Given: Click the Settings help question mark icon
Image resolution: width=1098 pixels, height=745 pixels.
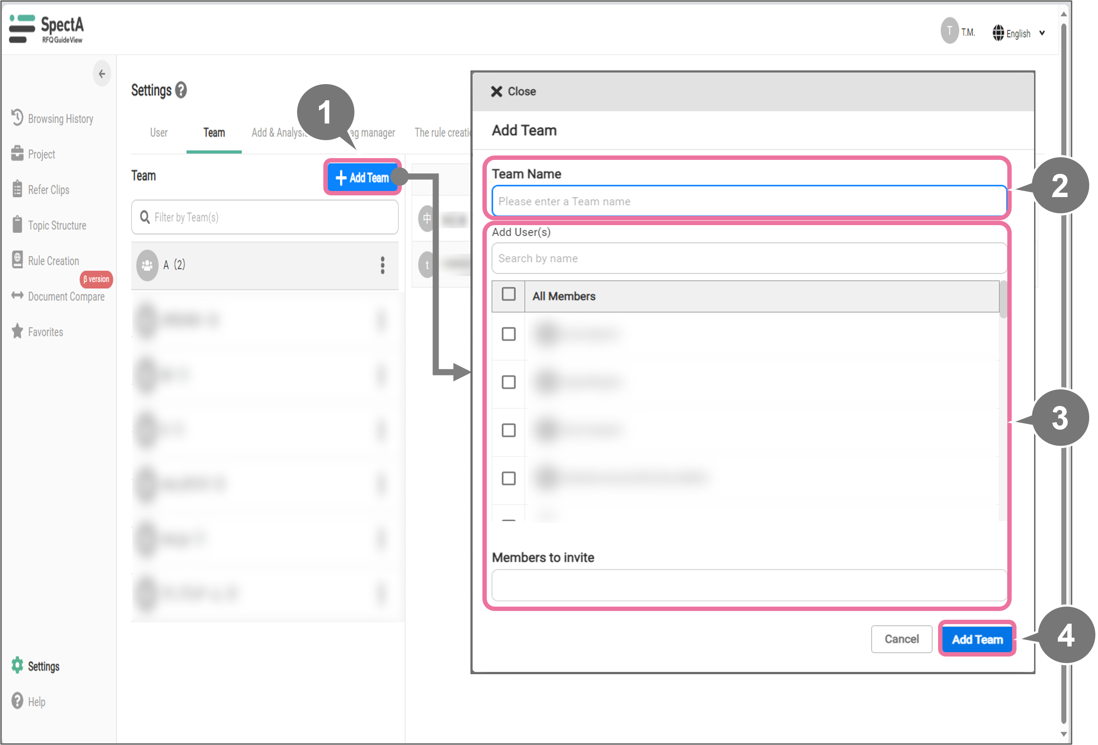Looking at the screenshot, I should [181, 90].
